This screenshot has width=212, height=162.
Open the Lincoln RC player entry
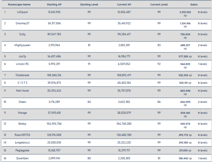click(x=22, y=64)
